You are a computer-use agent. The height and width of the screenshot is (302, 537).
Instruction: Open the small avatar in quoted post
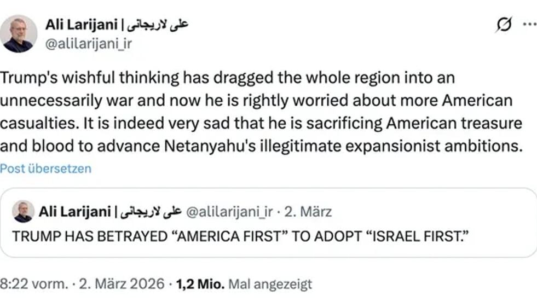pos(23,212)
